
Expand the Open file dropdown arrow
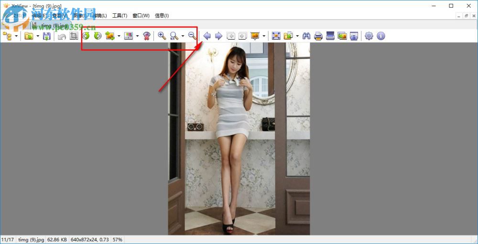pyautogui.click(x=38, y=36)
